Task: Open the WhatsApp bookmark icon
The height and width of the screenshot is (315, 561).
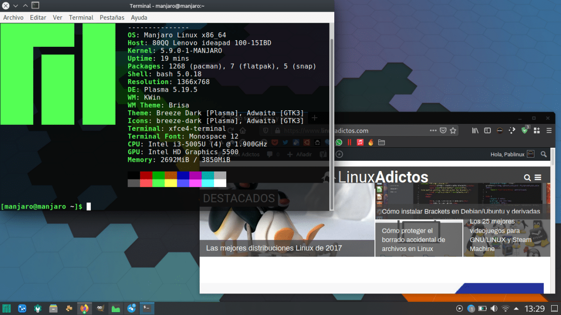Action: 338,142
